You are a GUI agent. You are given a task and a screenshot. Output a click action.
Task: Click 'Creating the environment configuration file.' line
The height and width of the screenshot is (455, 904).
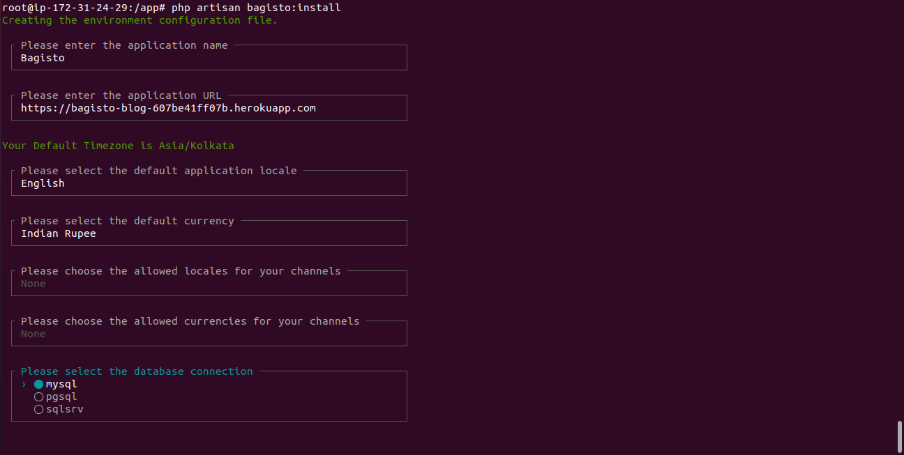coord(140,20)
